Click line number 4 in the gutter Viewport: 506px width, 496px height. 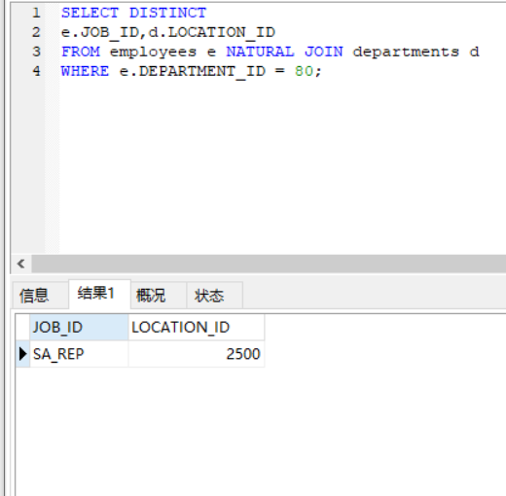[36, 71]
